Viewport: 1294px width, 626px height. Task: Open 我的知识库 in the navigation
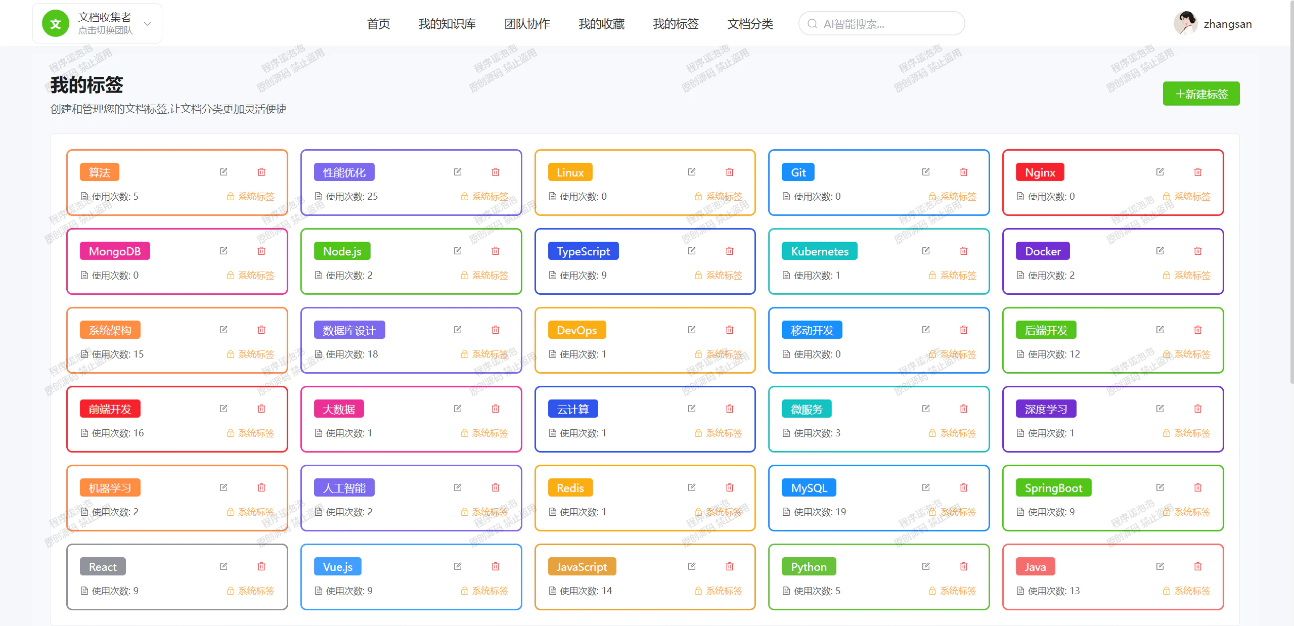(447, 24)
